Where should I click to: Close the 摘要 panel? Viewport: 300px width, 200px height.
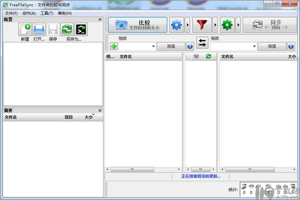(100, 111)
